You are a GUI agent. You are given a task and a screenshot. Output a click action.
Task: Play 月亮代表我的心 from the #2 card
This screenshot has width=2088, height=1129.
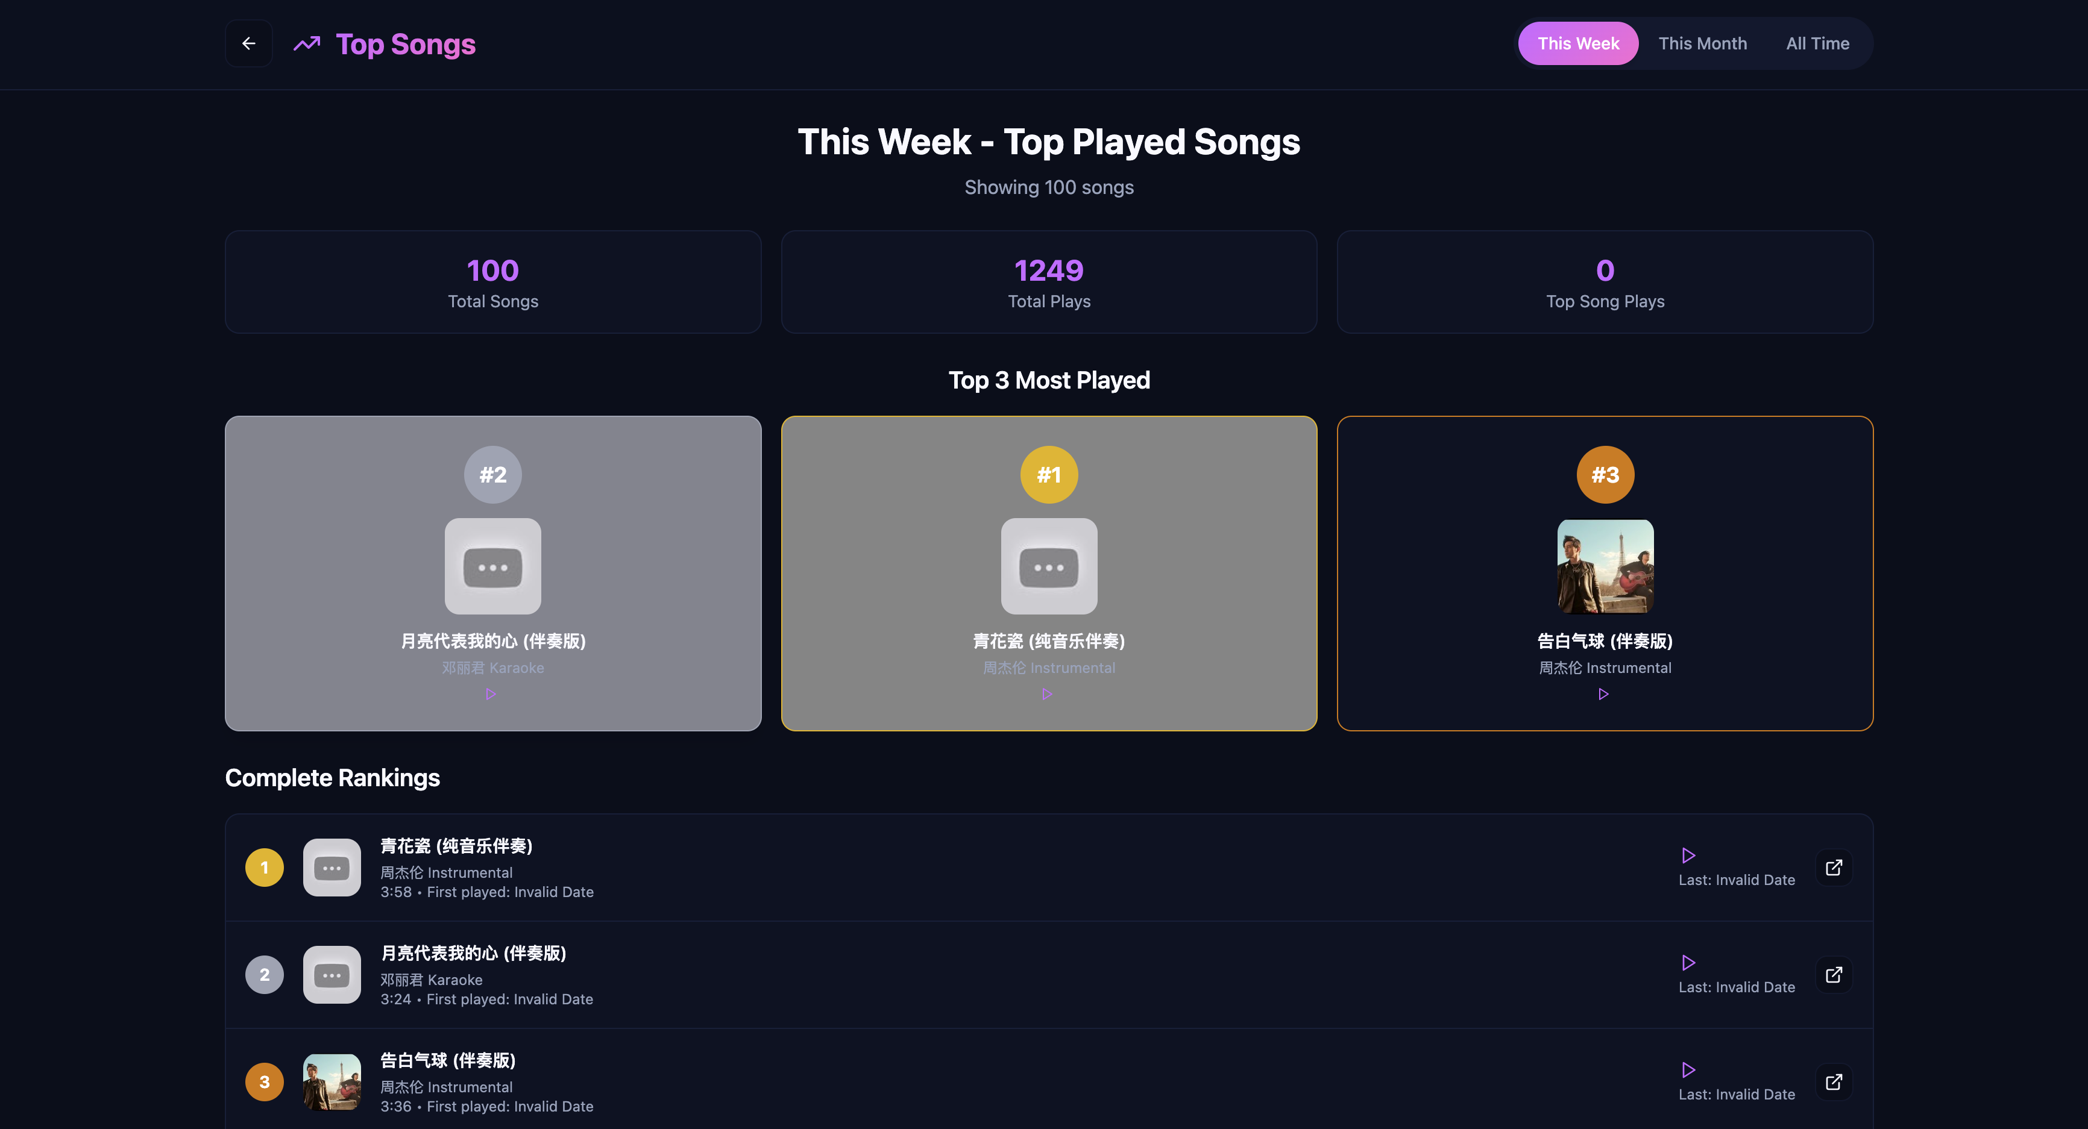tap(491, 694)
